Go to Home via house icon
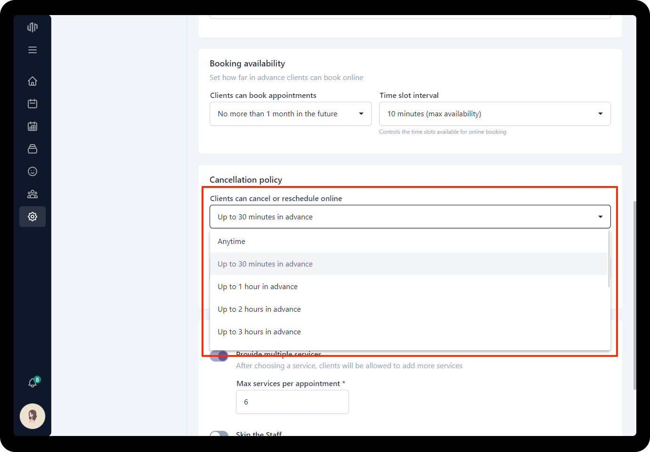The width and height of the screenshot is (650, 452). click(x=32, y=81)
